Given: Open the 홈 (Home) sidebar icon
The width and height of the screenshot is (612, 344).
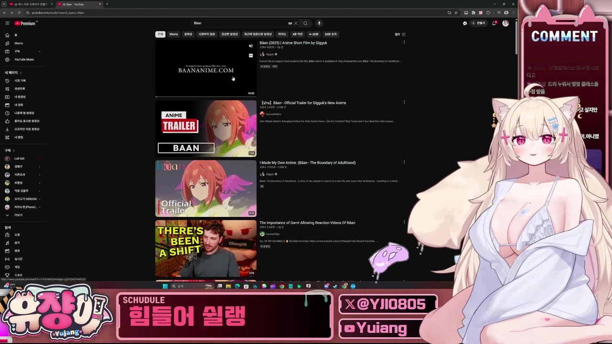Looking at the screenshot, I should [7, 35].
